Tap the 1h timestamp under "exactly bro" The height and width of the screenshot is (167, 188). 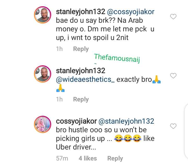pyautogui.click(x=59, y=99)
